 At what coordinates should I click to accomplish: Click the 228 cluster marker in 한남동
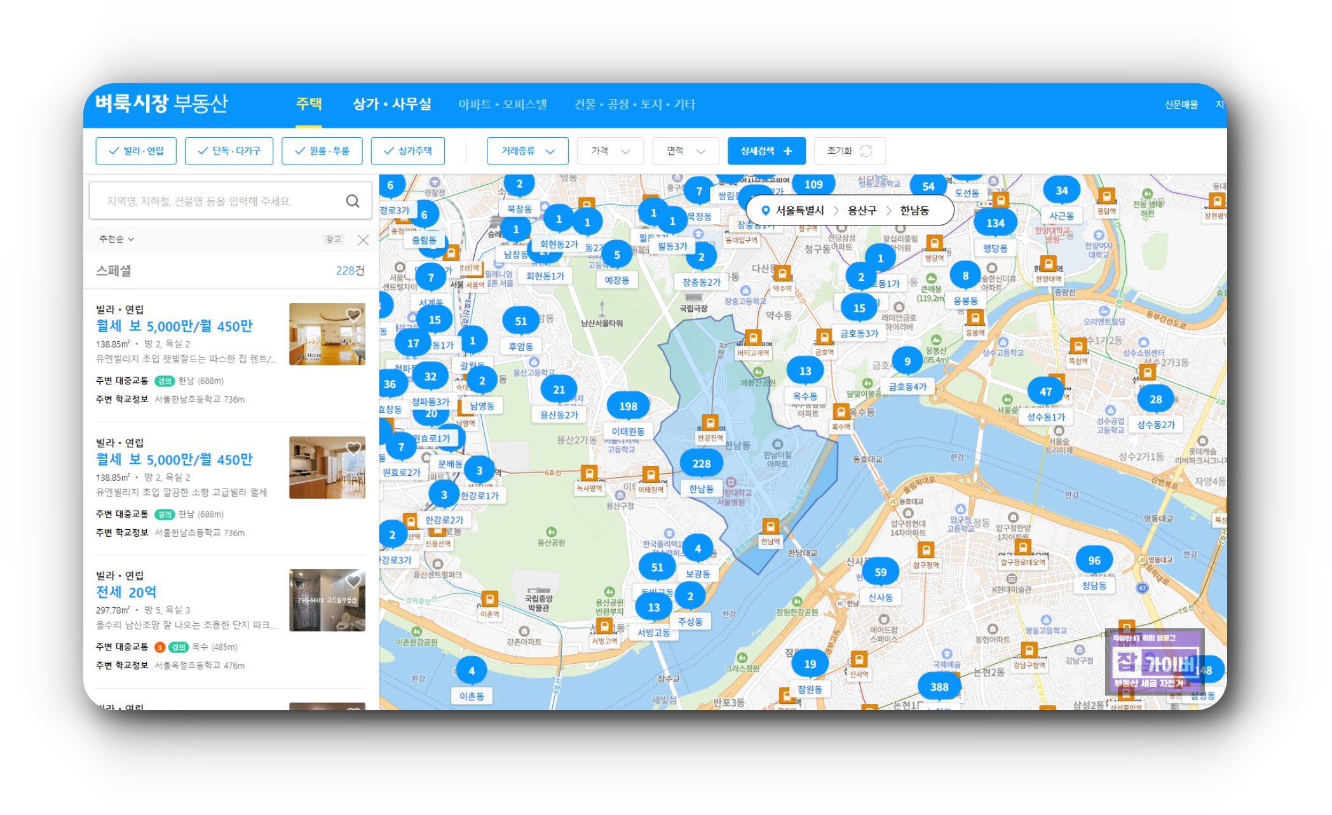701,464
